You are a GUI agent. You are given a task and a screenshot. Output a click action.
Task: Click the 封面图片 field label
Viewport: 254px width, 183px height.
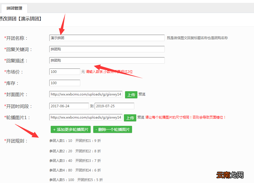point(16,95)
